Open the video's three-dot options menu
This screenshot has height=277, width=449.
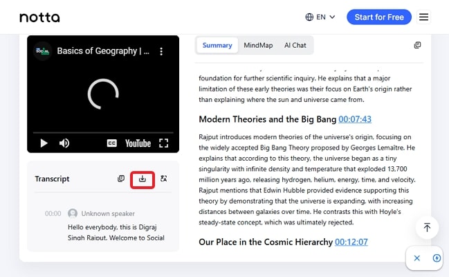point(161,51)
